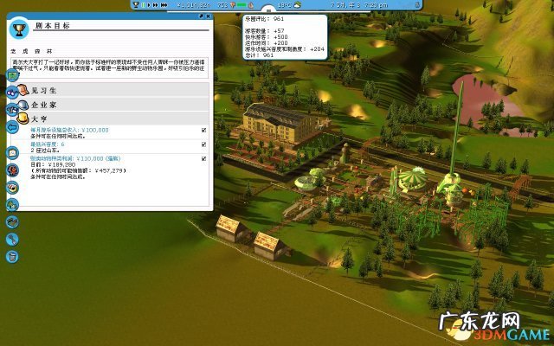Viewport: 554px width, 346px height.
Task: Open the wrench tools sidebar button
Action: (12, 240)
